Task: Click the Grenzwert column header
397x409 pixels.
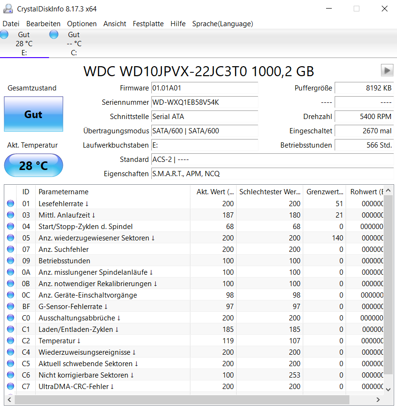Action: (x=325, y=192)
